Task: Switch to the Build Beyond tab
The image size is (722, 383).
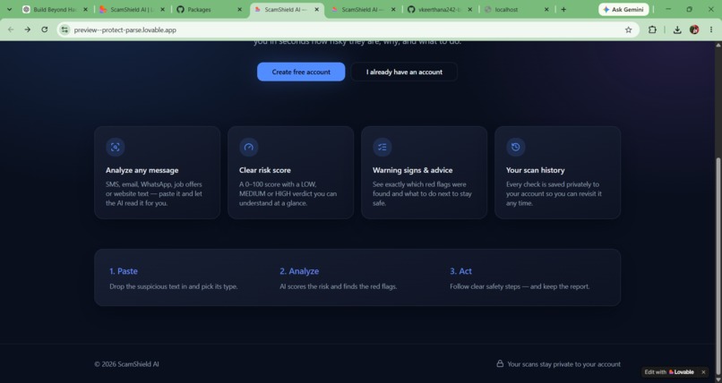Action: tap(55, 9)
